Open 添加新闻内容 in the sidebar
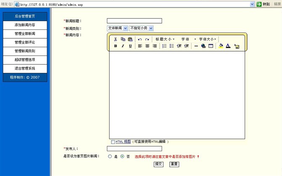This screenshot has height=176, width=282. coord(25,25)
